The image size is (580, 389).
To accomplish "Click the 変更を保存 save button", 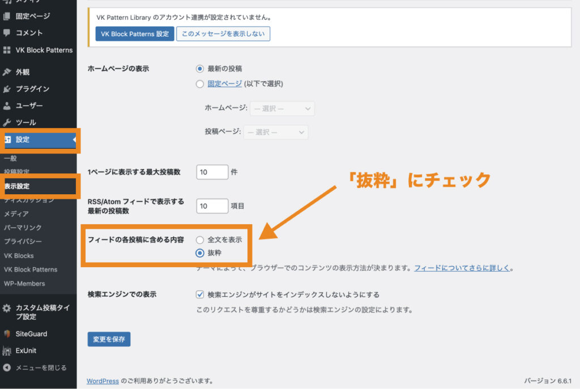I will point(108,339).
